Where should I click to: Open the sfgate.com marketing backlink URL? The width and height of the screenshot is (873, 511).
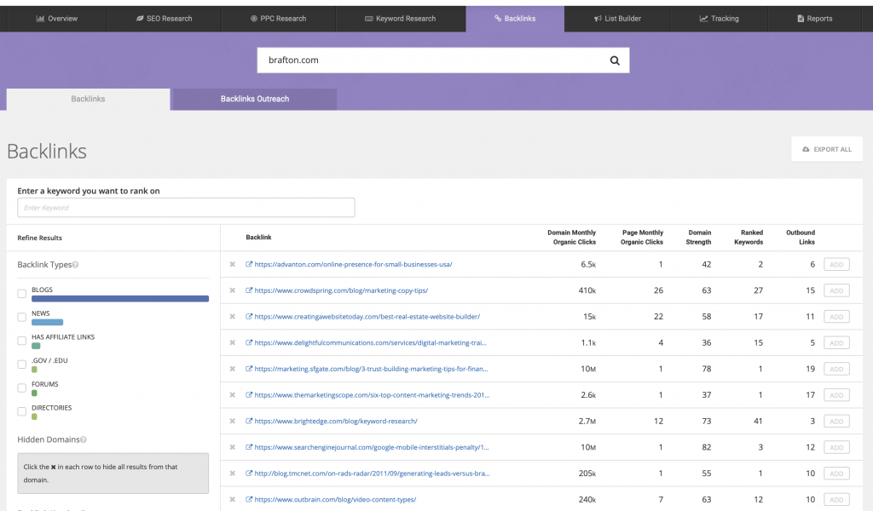[x=372, y=370]
